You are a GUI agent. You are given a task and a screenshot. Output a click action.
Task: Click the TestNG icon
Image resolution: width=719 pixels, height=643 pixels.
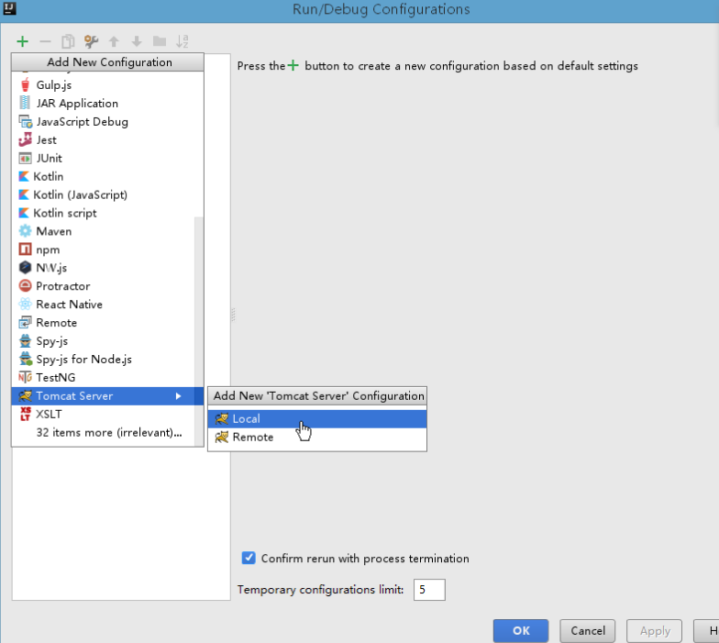click(26, 378)
